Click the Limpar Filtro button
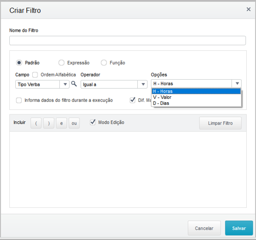Viewport: 256px width, 240px height. tap(221, 123)
